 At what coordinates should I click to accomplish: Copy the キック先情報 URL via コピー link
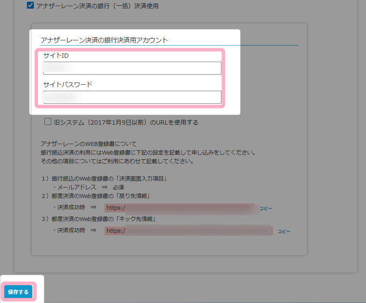(284, 231)
